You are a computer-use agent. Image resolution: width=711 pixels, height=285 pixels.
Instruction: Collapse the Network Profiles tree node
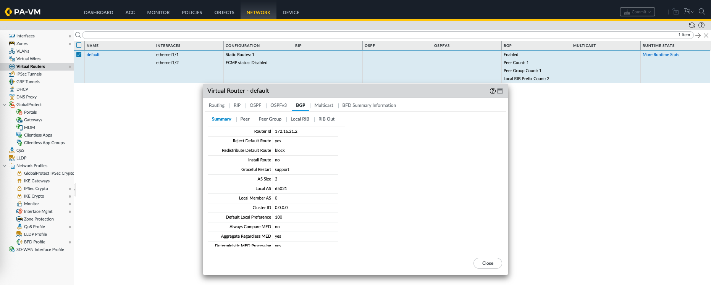pyautogui.click(x=5, y=166)
